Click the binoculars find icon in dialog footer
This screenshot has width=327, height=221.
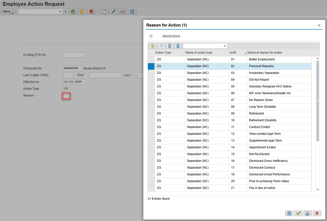point(289,213)
